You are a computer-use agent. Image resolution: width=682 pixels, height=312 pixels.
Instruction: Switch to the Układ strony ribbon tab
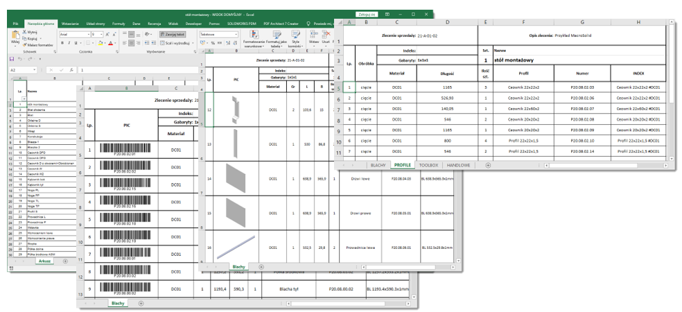95,24
